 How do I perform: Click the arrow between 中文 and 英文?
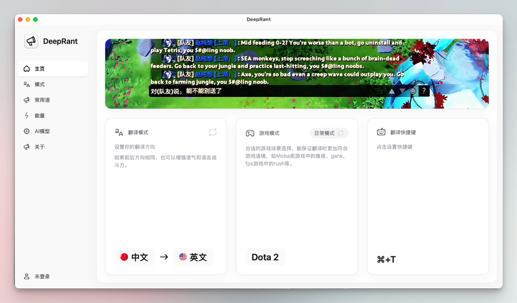coord(164,257)
